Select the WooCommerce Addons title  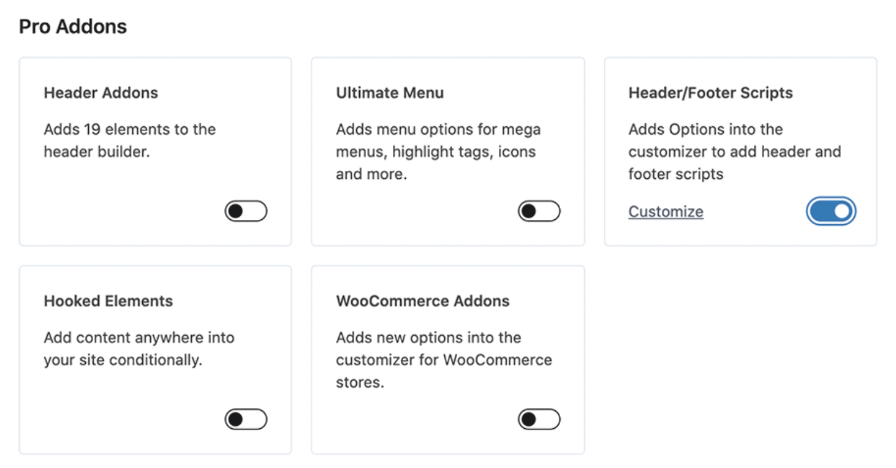pos(422,301)
